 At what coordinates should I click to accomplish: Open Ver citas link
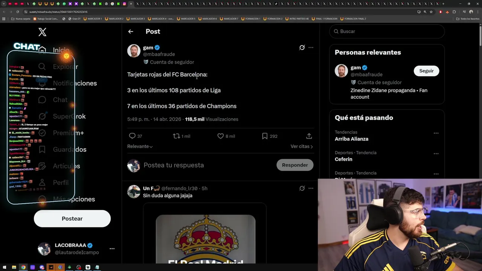tap(302, 146)
